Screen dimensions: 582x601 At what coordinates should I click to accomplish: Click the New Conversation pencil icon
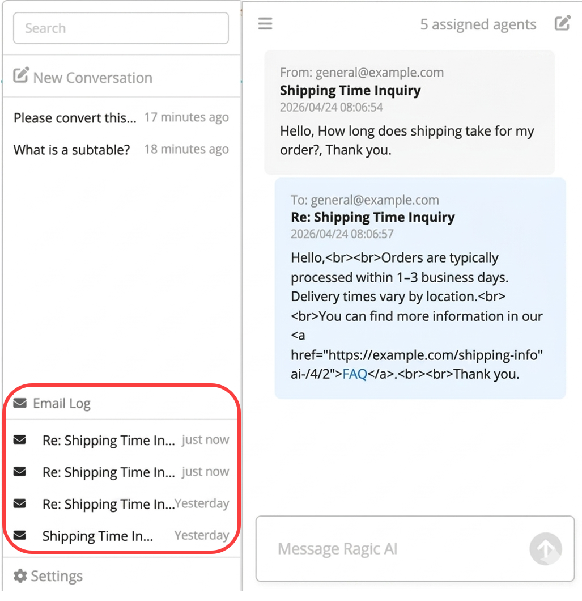[x=21, y=75]
